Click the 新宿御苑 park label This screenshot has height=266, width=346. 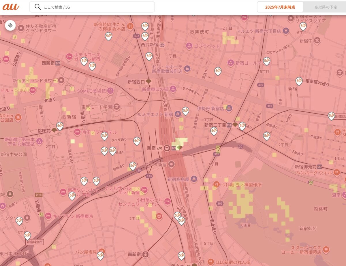[x=308, y=228]
